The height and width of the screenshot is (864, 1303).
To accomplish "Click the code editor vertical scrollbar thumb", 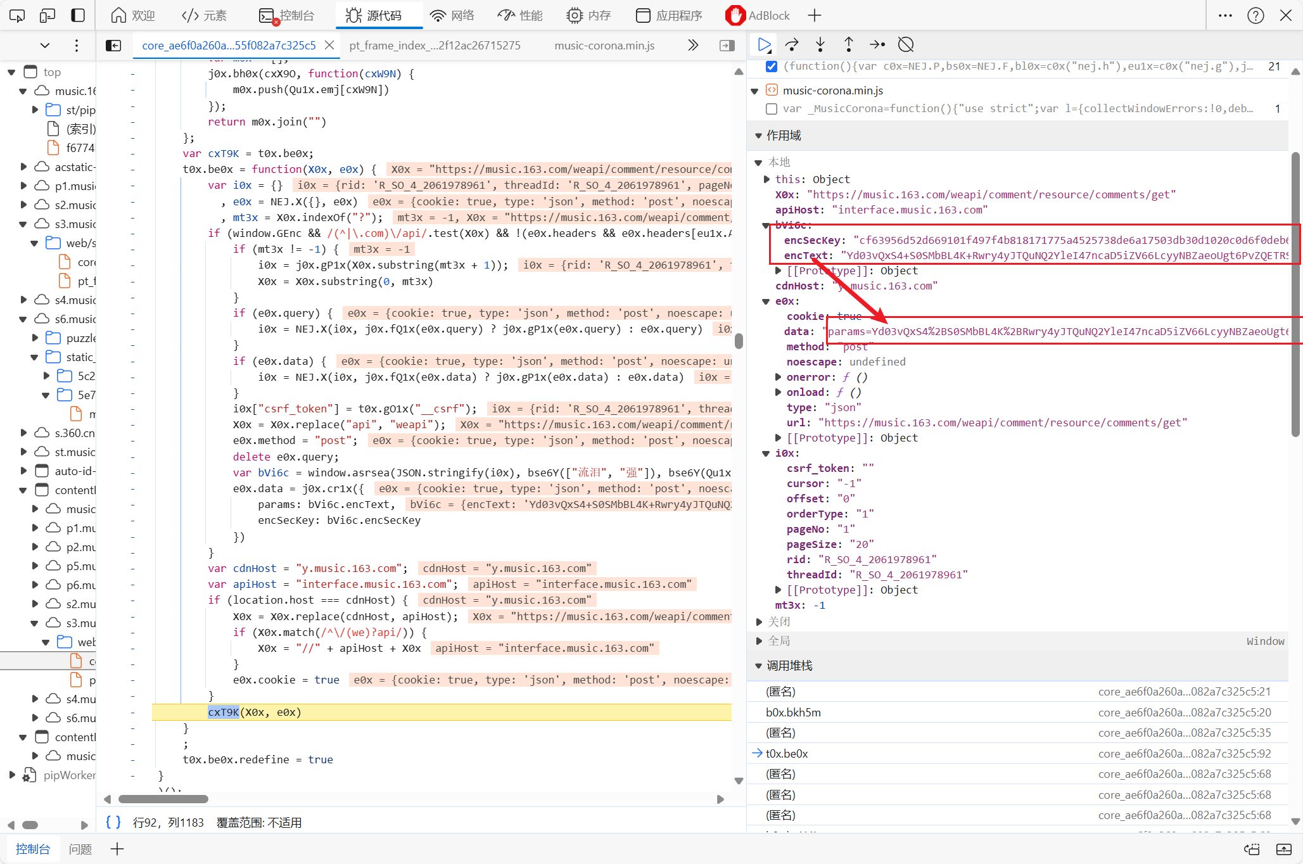I will [x=739, y=341].
